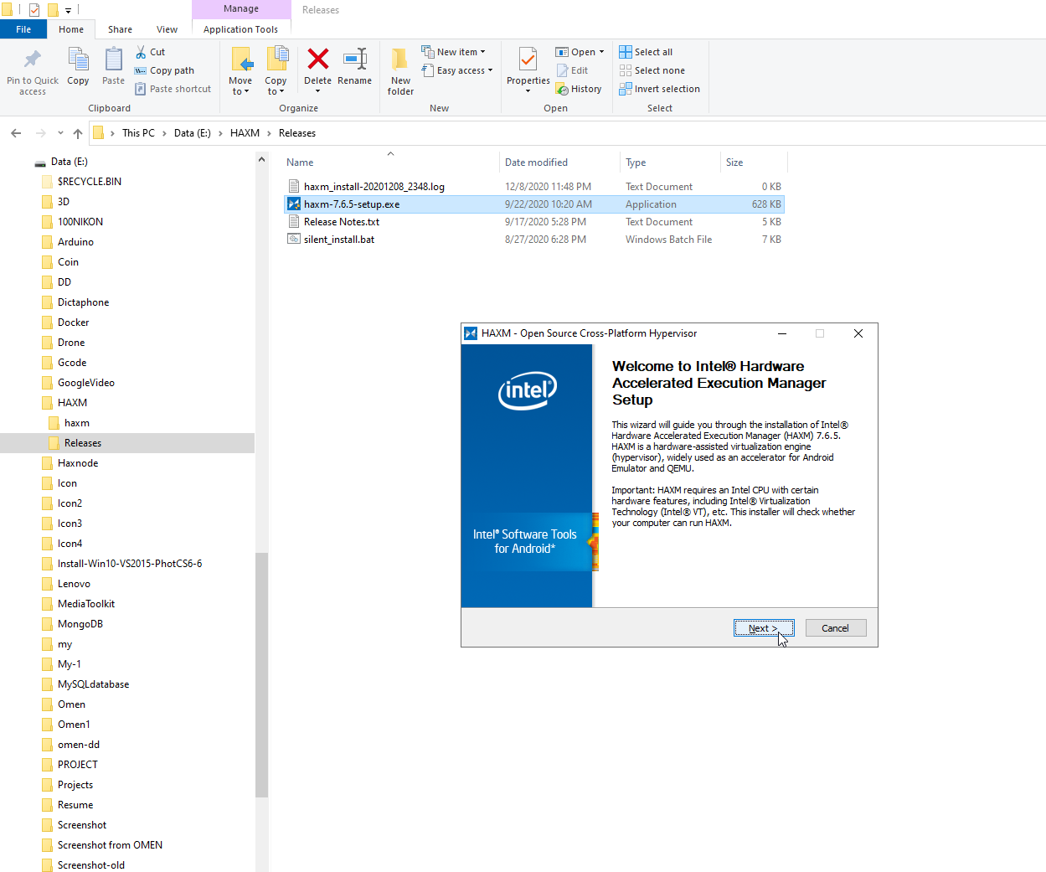1046x872 pixels.
Task: Click the Copy icon in Clipboard group
Action: coord(78,59)
